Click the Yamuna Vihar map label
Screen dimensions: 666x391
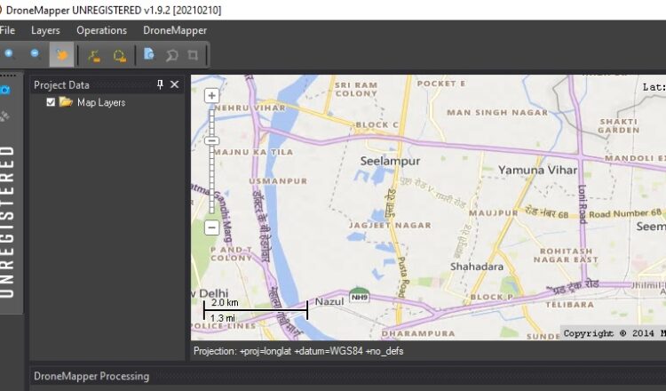[x=538, y=170]
